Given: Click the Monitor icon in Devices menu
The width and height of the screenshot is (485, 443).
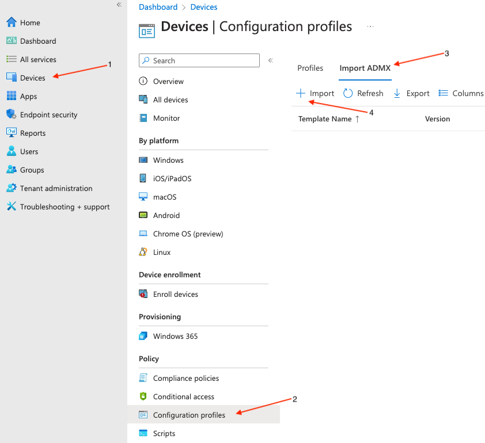Looking at the screenshot, I should 143,118.
